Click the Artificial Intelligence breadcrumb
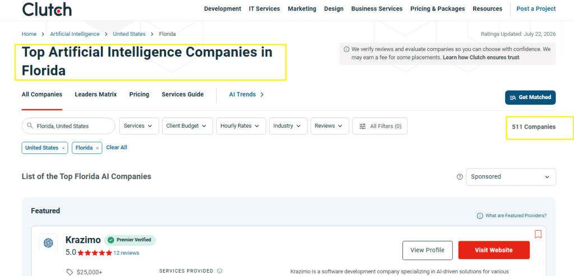The image size is (574, 276). click(x=75, y=34)
